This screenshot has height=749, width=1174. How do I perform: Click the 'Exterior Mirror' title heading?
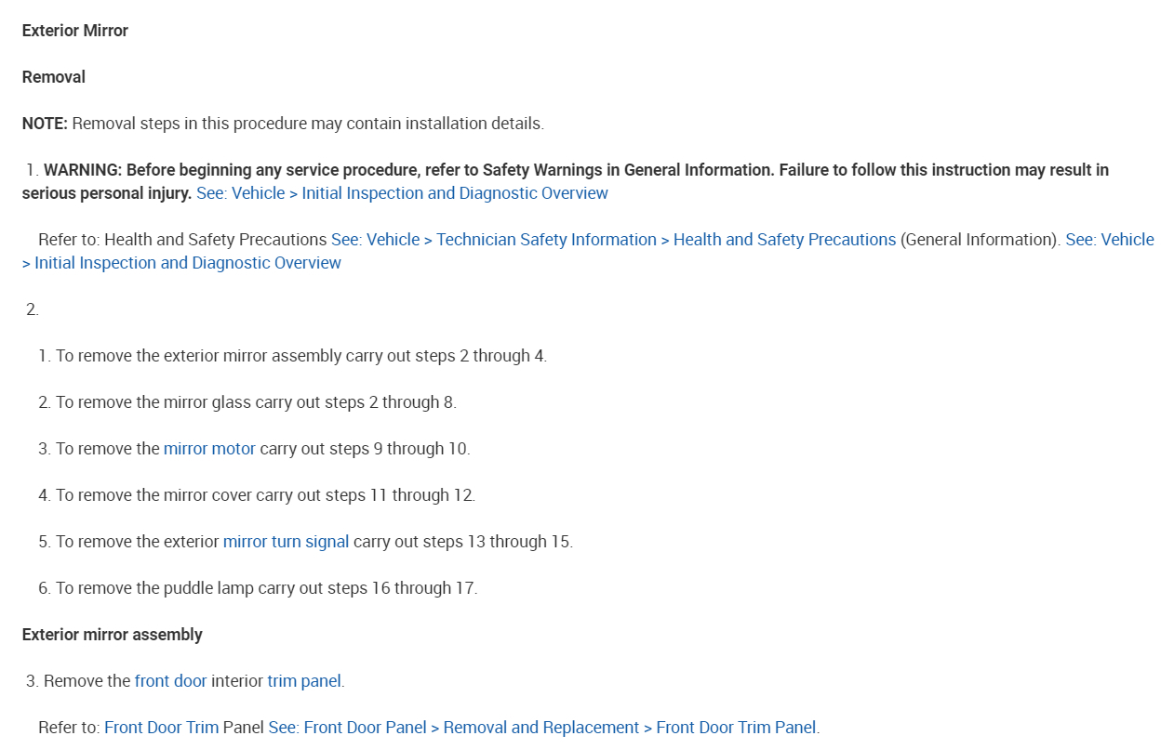click(x=75, y=31)
